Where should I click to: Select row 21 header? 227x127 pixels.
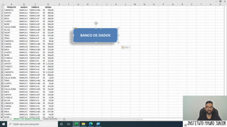tap(2, 64)
